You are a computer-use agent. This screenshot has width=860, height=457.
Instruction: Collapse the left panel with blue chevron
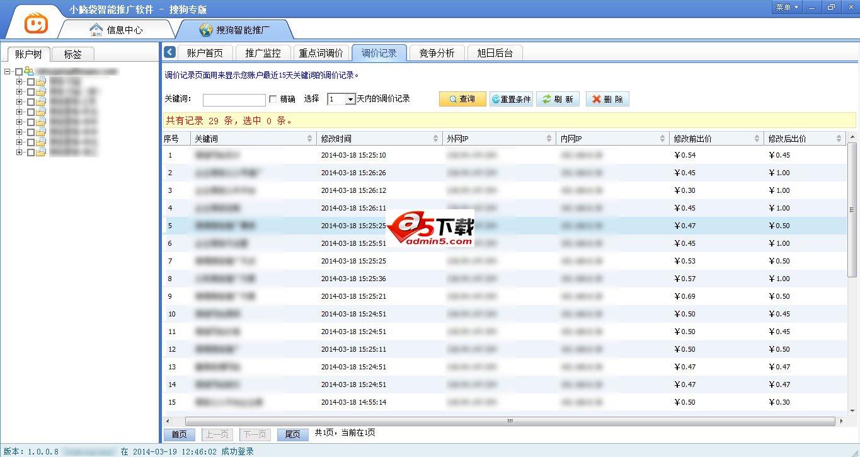(x=169, y=52)
